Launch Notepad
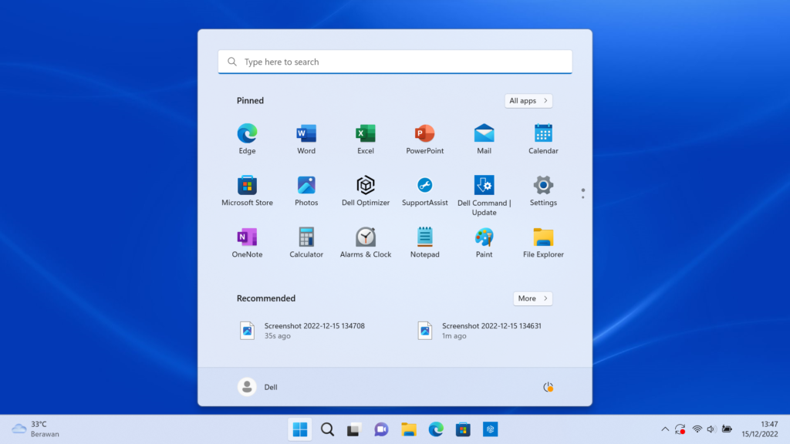The width and height of the screenshot is (790, 444). click(425, 243)
